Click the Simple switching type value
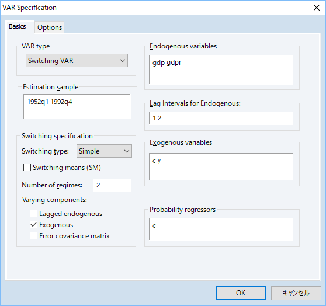This screenshot has height=306, width=326. click(x=89, y=151)
